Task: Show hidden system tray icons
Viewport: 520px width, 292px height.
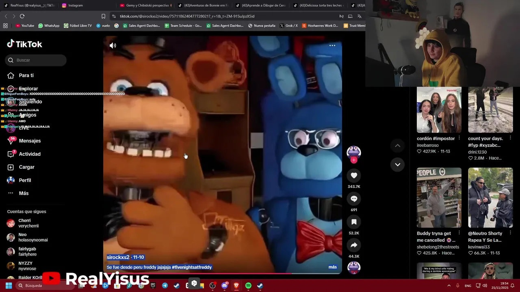Action: tap(449, 286)
